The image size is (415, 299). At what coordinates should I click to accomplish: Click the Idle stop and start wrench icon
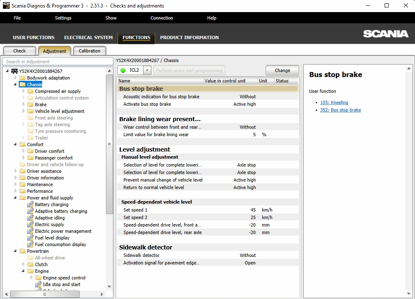38,284
